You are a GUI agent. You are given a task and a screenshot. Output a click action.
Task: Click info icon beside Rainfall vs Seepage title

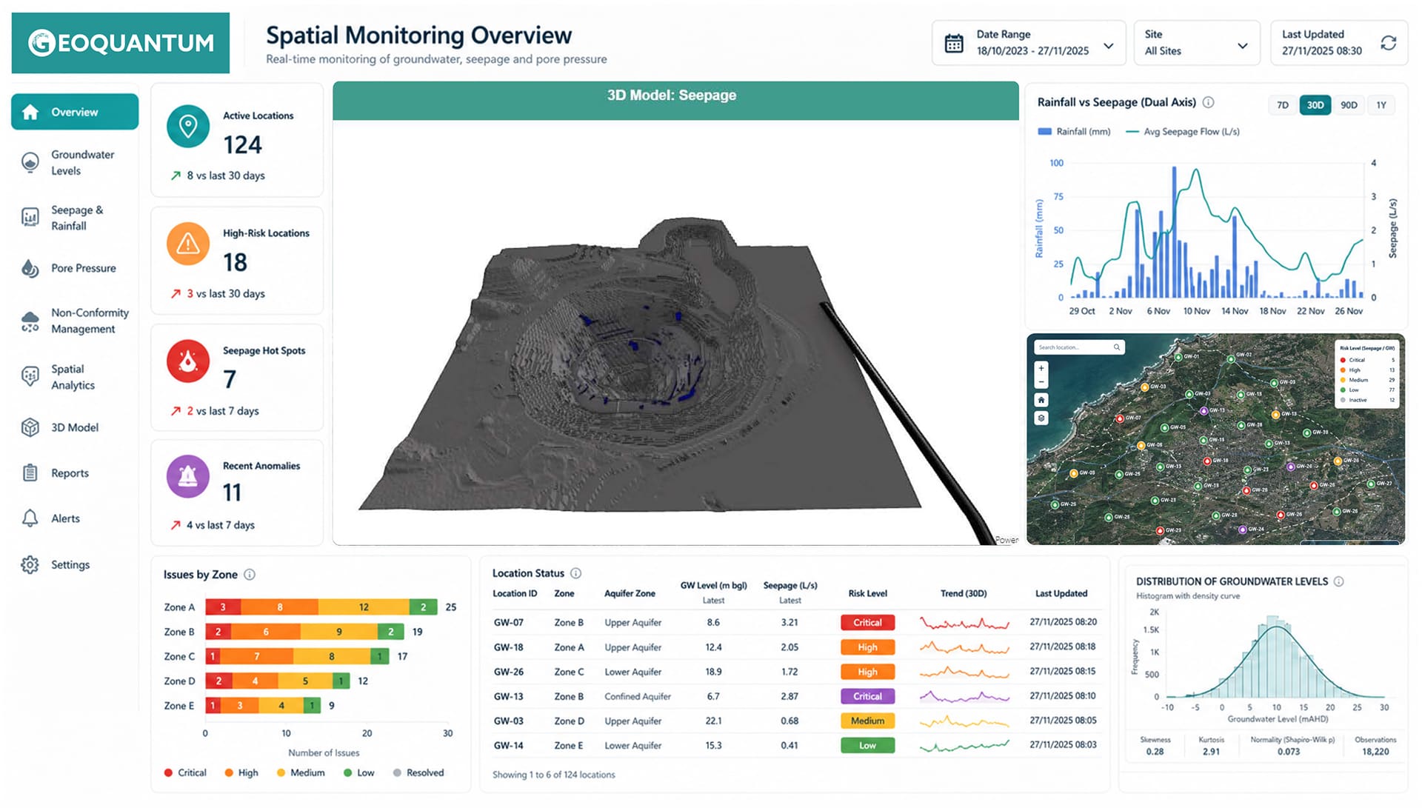tap(1208, 102)
